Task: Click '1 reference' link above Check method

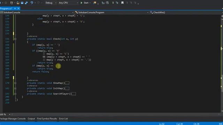Action: point(32,36)
